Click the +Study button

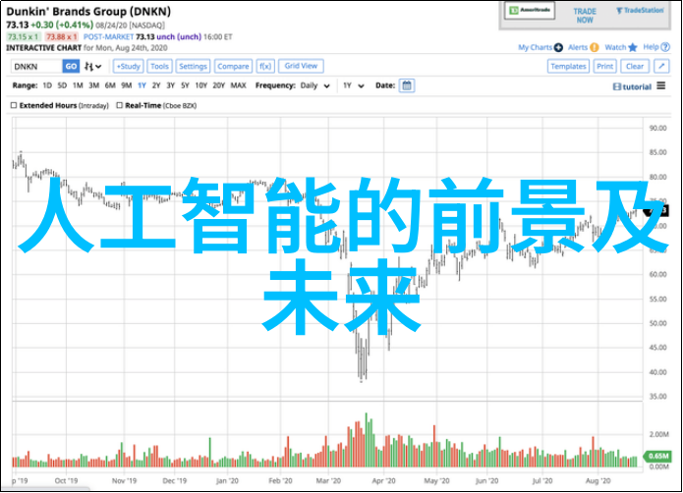click(128, 66)
